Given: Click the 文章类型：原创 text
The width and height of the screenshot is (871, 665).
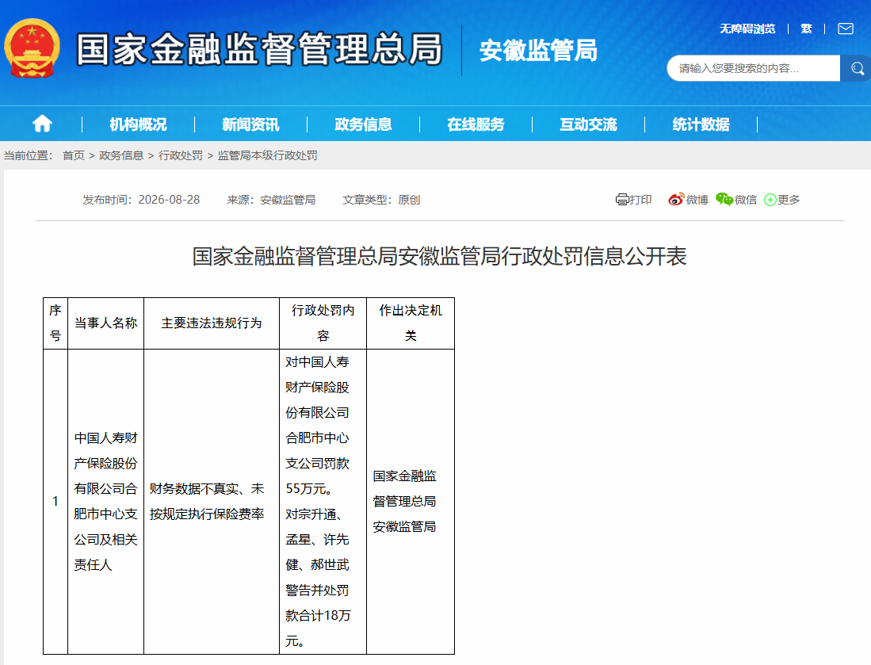Looking at the screenshot, I should click(381, 200).
